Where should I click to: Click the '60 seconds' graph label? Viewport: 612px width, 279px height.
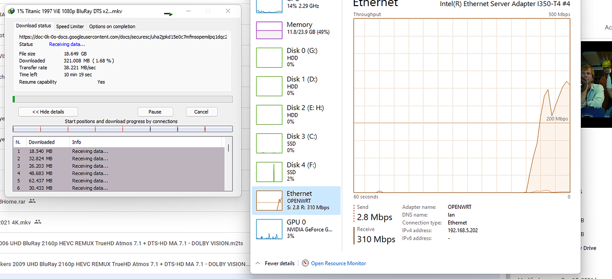366,197
